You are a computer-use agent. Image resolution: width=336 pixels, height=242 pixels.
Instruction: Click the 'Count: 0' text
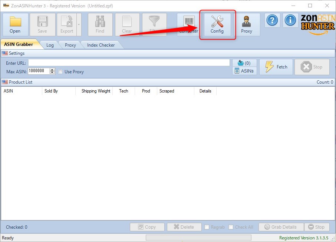325,82
